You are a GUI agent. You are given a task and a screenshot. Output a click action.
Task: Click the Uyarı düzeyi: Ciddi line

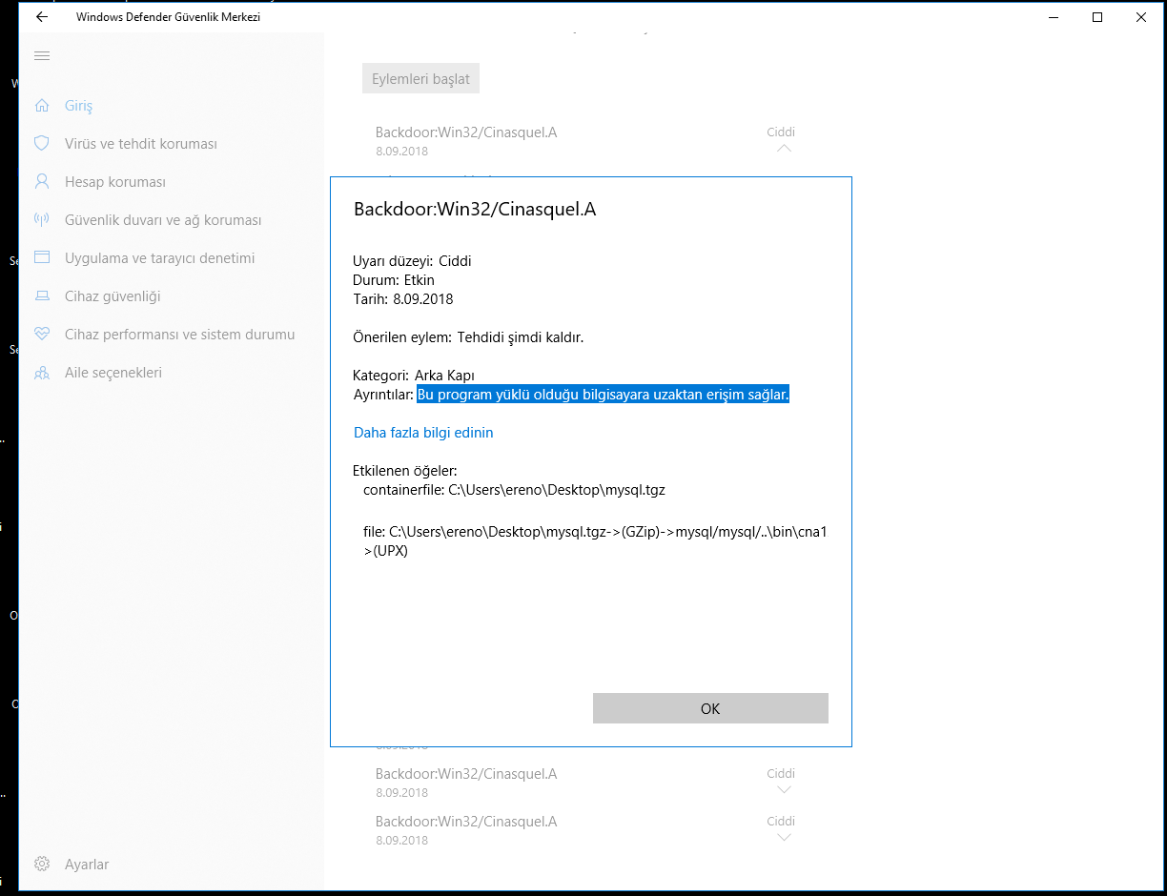[413, 261]
